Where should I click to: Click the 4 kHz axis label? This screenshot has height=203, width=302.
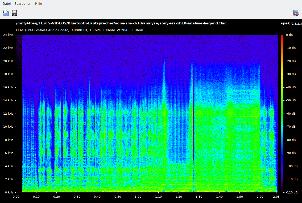[x=9, y=166]
